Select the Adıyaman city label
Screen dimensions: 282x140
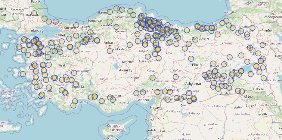tap(194, 84)
